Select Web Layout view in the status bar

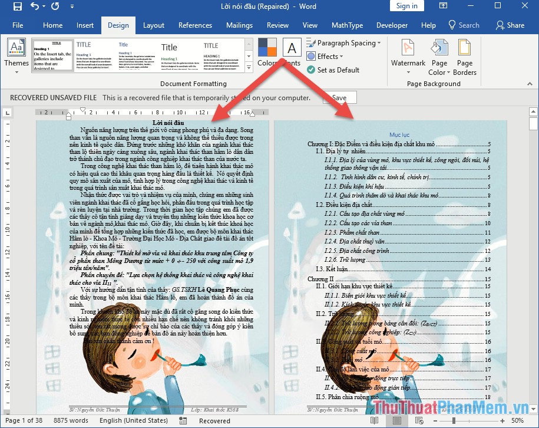tap(418, 420)
